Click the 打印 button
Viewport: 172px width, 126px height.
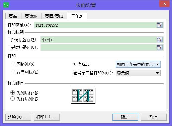tap(47, 117)
